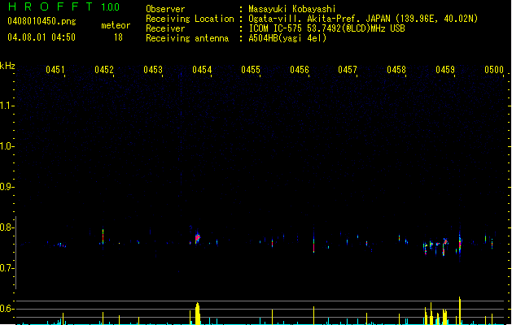Click the 1.0 kHz axis label
Screen dimensions: 512x325
[x=7, y=146]
